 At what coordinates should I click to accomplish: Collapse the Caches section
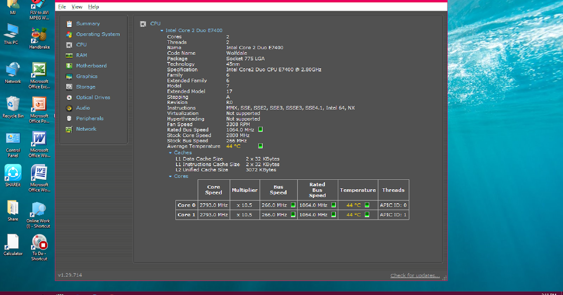[x=170, y=153]
